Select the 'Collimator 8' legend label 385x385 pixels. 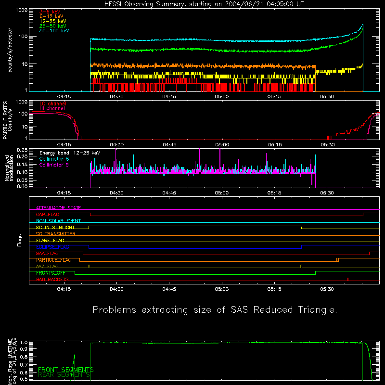pos(54,159)
